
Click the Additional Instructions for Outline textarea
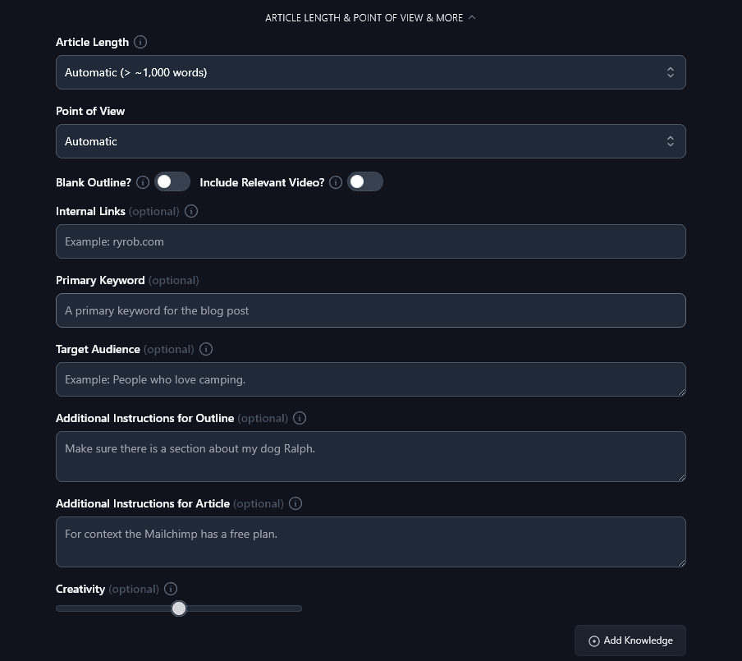370,457
